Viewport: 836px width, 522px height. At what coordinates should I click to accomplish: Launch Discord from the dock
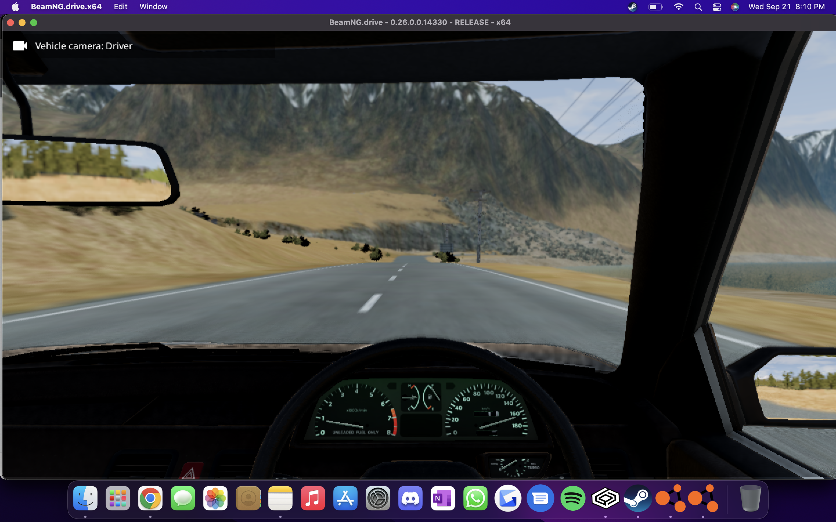[x=410, y=498]
